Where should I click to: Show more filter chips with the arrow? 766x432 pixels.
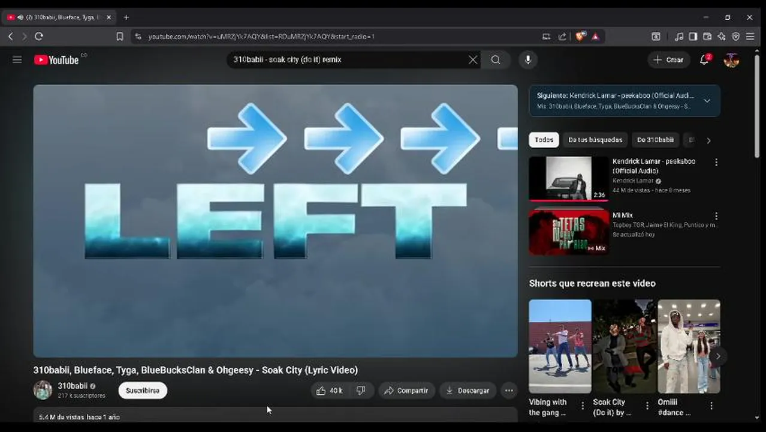(x=708, y=140)
